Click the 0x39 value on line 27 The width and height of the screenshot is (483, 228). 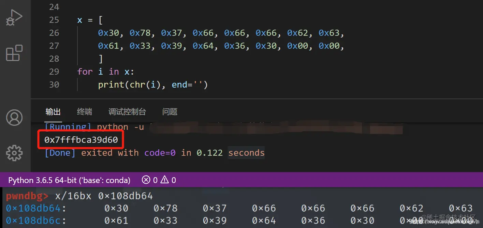coord(171,46)
